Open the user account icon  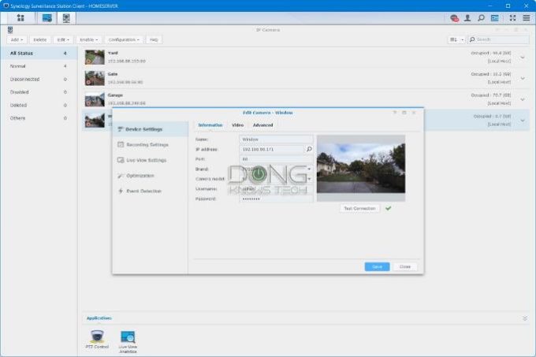click(467, 18)
